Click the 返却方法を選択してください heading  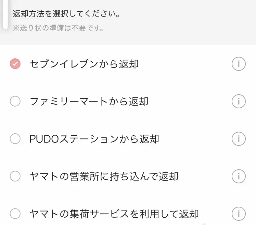click(x=66, y=15)
